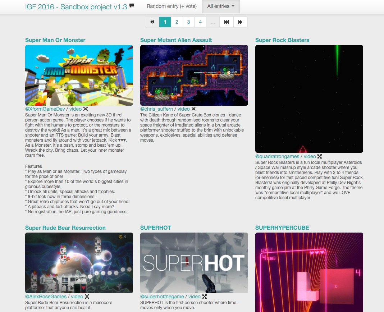384x312 pixels.
Task: Visit the @superhotthegame profile
Action: click(x=162, y=297)
